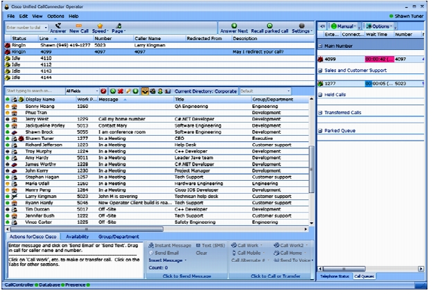Click ringing icon next to Shawn Tuner row
Viewport: 433px width, 295px height.
click(x=21, y=138)
